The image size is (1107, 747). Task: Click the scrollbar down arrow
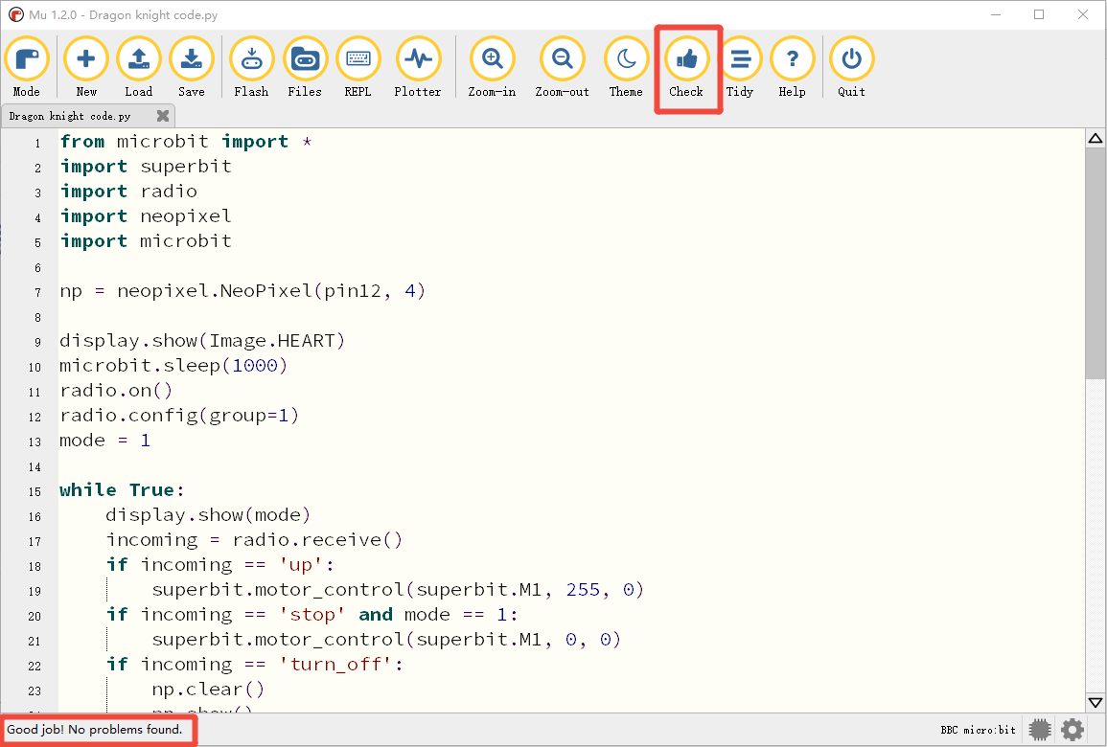coord(1095,703)
